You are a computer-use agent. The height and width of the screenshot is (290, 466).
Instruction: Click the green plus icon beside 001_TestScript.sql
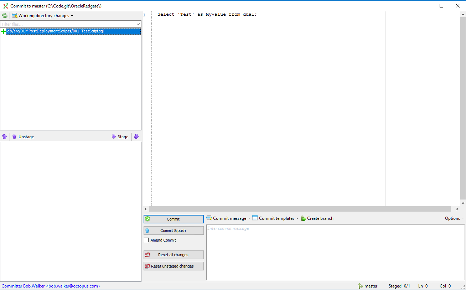[x=4, y=31]
